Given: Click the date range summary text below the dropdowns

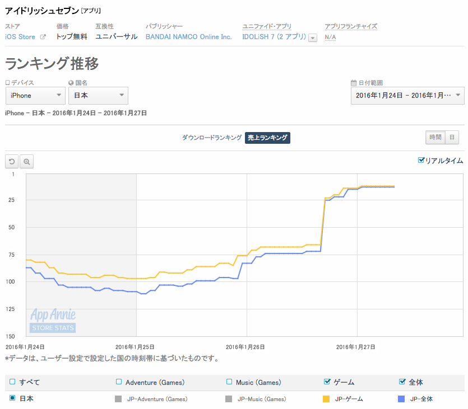Looking at the screenshot, I should (x=76, y=113).
